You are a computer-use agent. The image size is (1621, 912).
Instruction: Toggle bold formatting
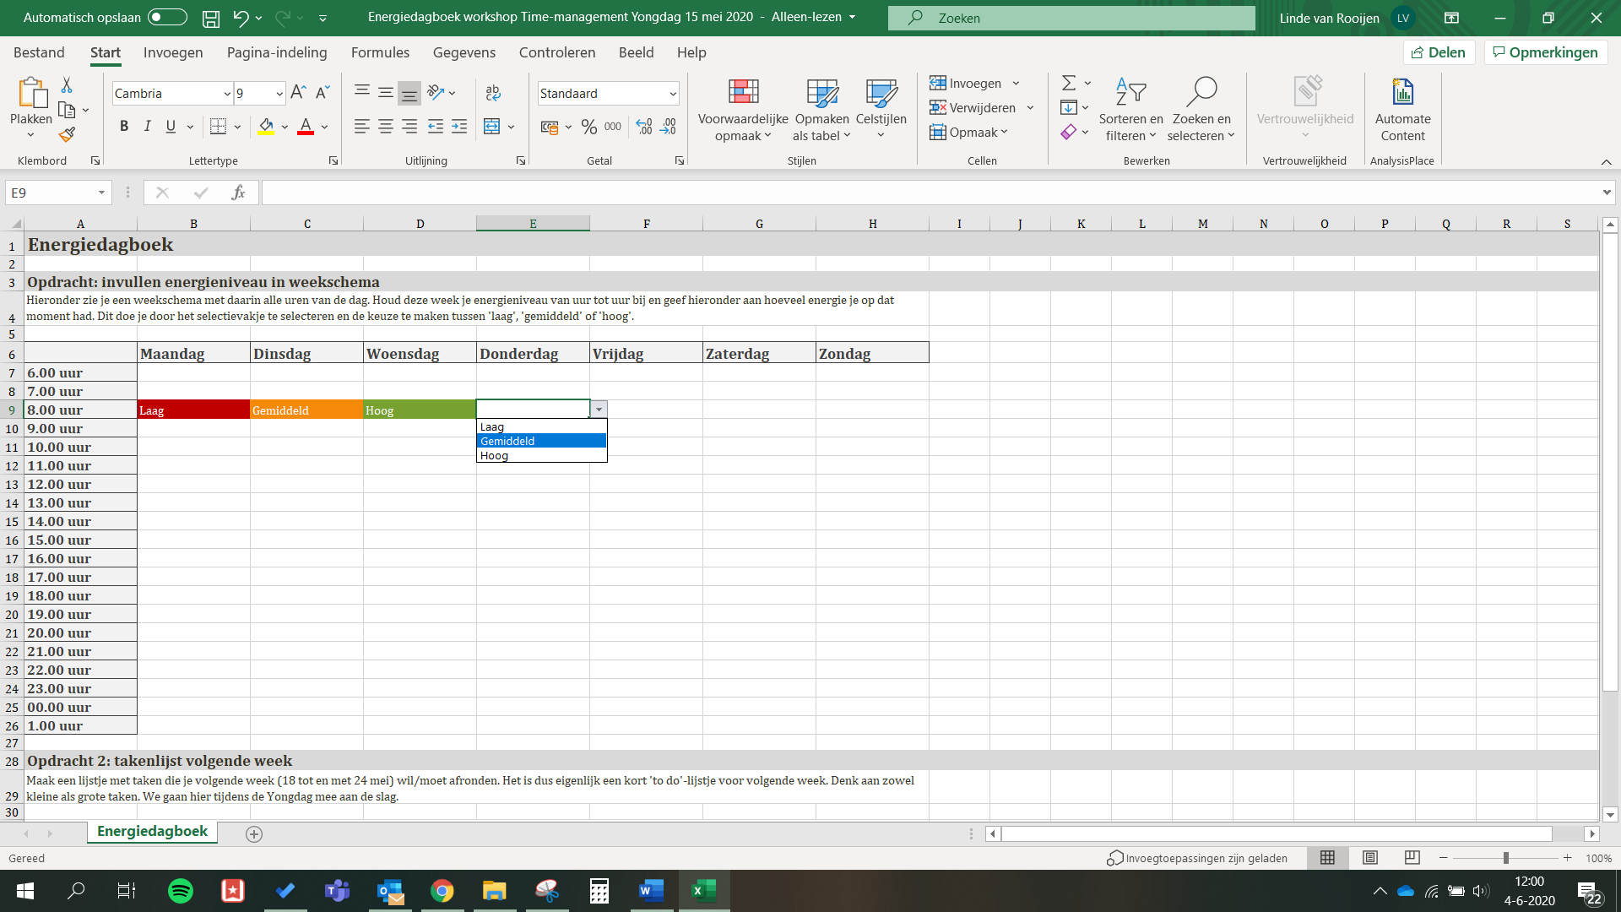click(x=124, y=127)
